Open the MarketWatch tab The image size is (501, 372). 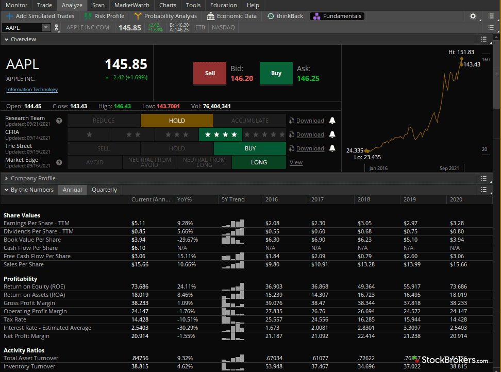132,5
